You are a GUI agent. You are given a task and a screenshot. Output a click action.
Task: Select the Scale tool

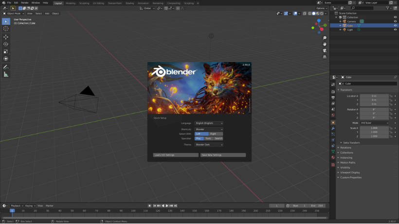[6, 51]
